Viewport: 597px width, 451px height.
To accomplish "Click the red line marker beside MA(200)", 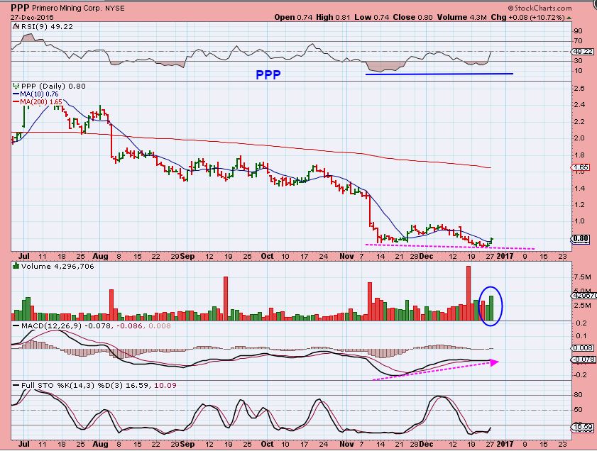I will (16, 102).
